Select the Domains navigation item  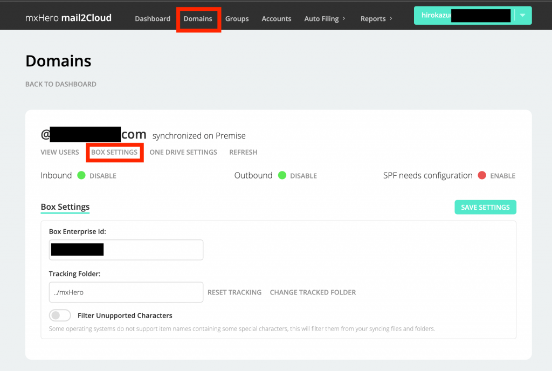pos(198,19)
